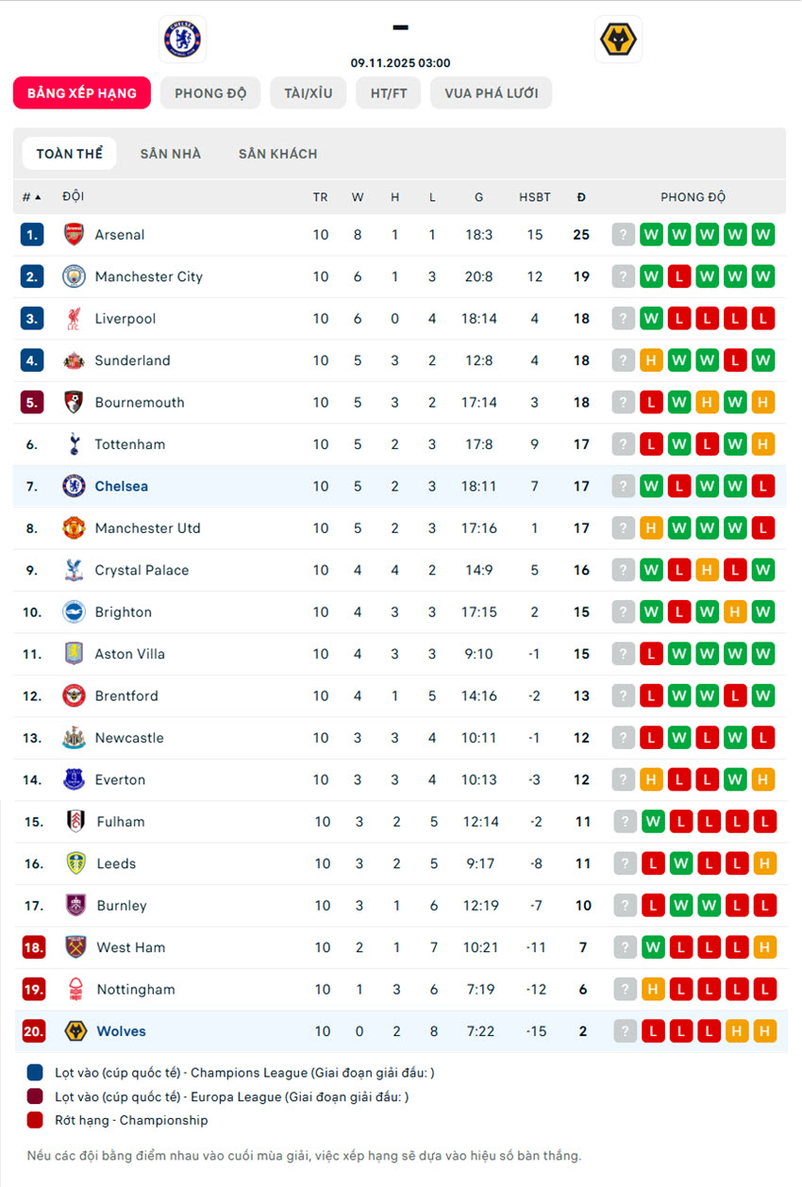Sort the table by the Đ points column
The image size is (802, 1187).
581,197
